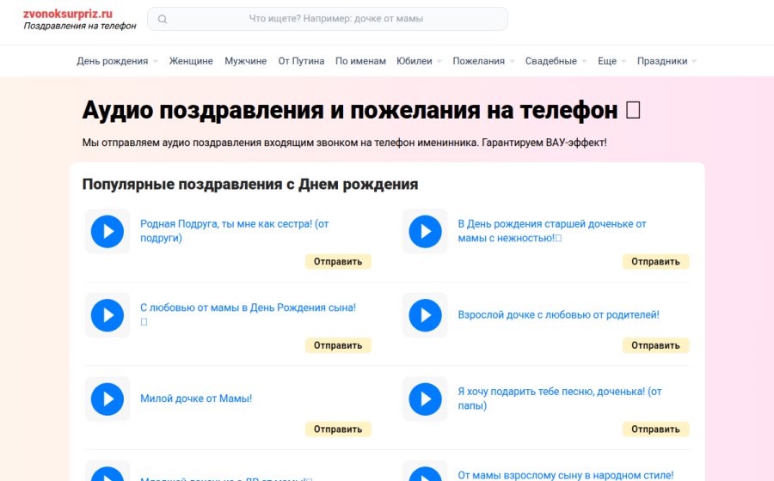This screenshot has height=481, width=774.
Task: Play 'От мамы взрослому сыну в народном стиле'
Action: coord(425,474)
